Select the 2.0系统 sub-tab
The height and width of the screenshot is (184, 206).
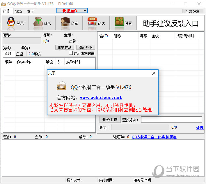(x=35, y=54)
